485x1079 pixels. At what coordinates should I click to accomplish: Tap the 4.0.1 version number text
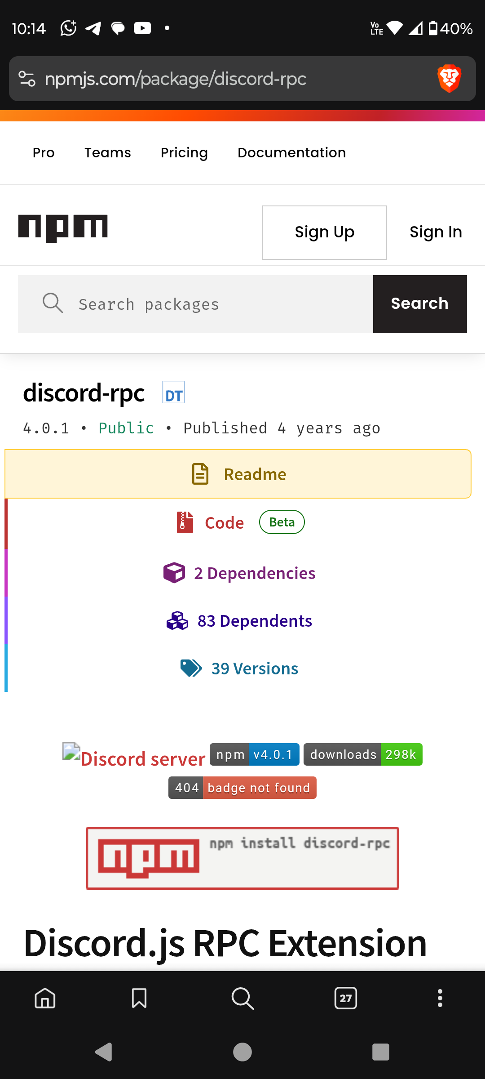[x=46, y=428]
